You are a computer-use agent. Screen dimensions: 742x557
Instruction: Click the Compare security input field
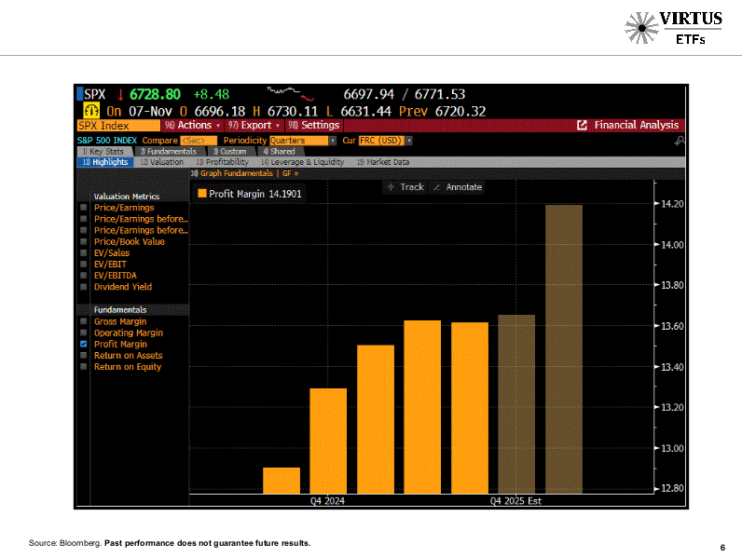(x=198, y=141)
